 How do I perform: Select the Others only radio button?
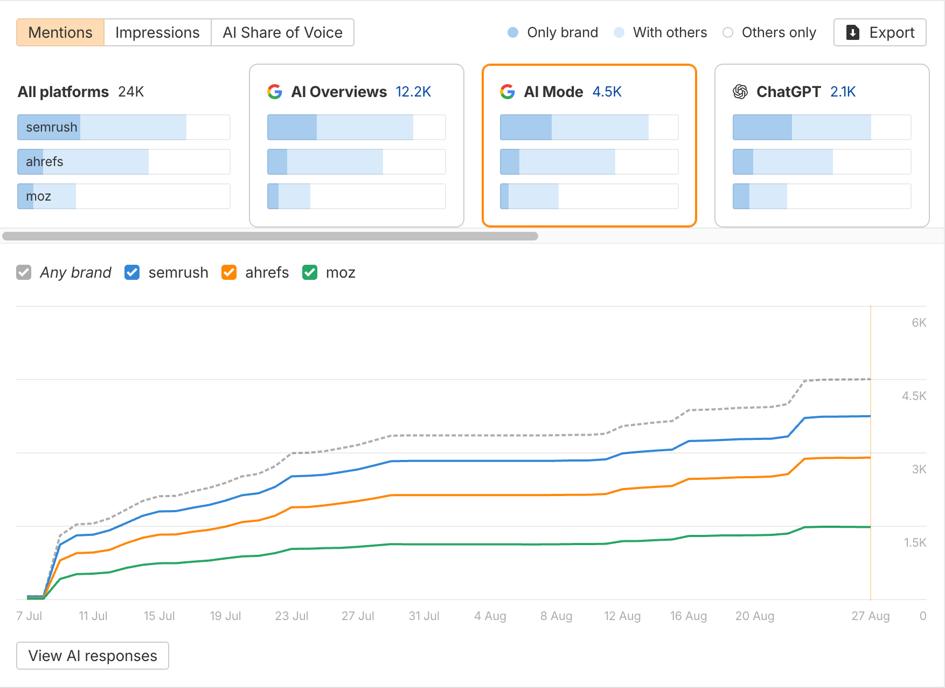(x=728, y=32)
